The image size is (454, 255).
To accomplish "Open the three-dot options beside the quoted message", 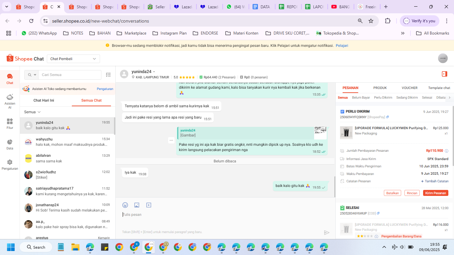I will [171, 140].
